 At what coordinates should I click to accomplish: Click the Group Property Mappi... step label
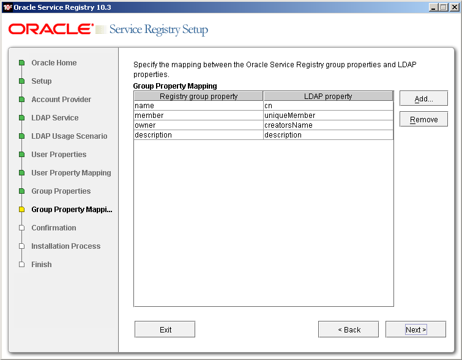coord(72,209)
